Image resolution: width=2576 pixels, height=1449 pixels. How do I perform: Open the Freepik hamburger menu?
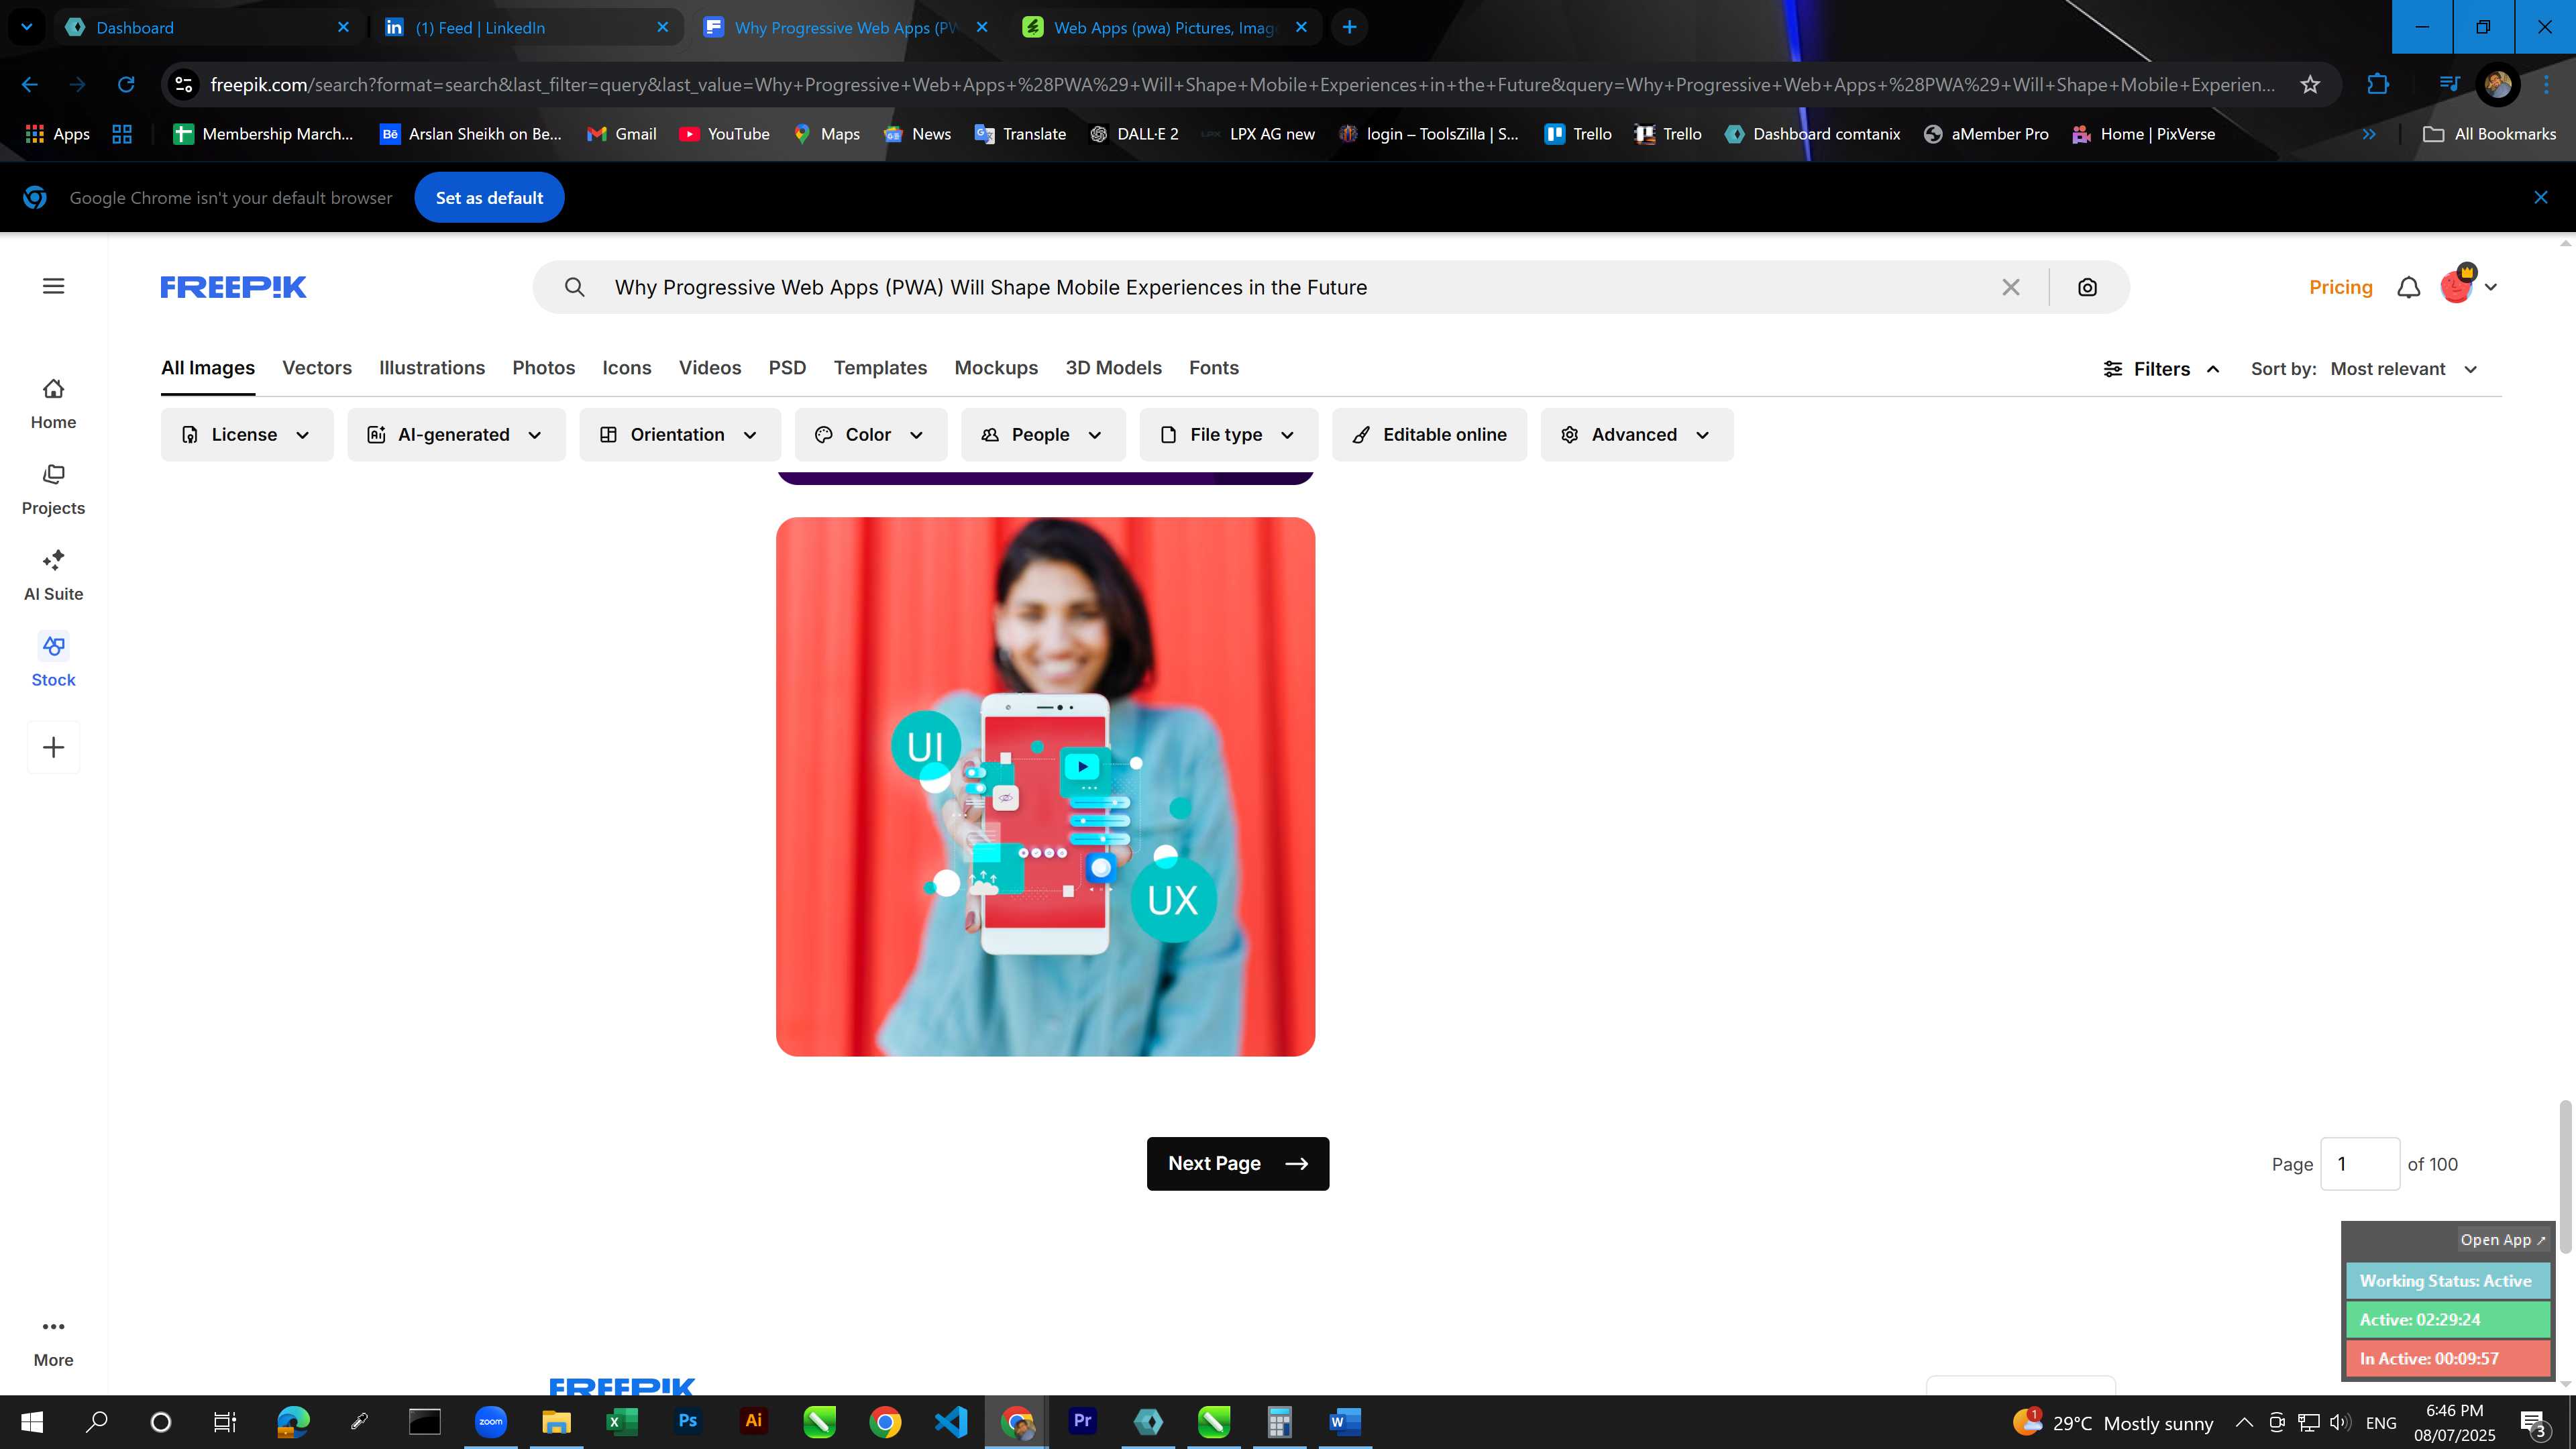pos(54,287)
